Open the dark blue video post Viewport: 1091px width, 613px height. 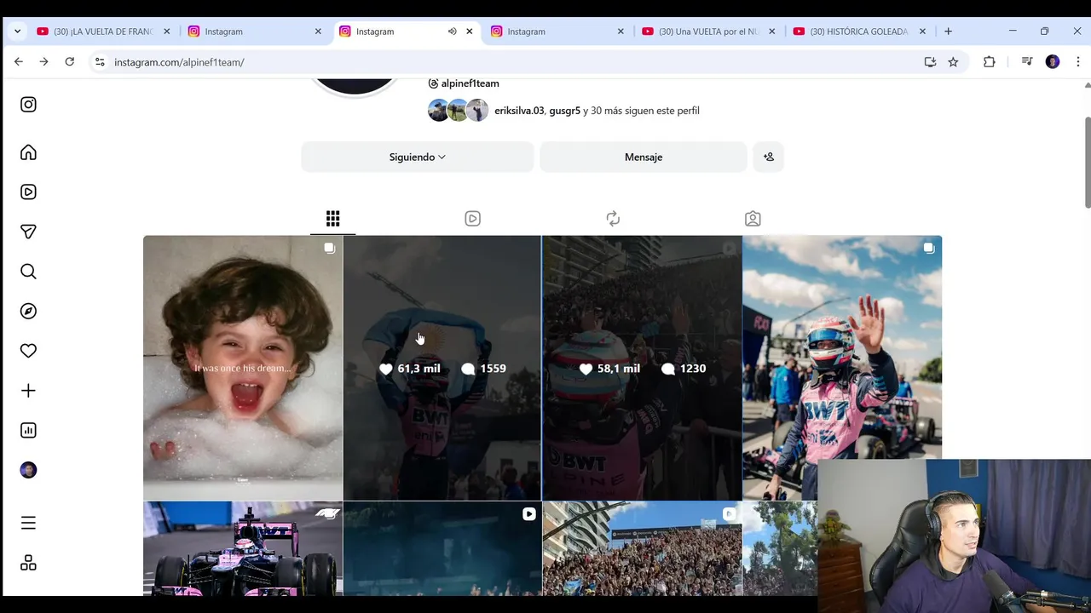point(442,548)
